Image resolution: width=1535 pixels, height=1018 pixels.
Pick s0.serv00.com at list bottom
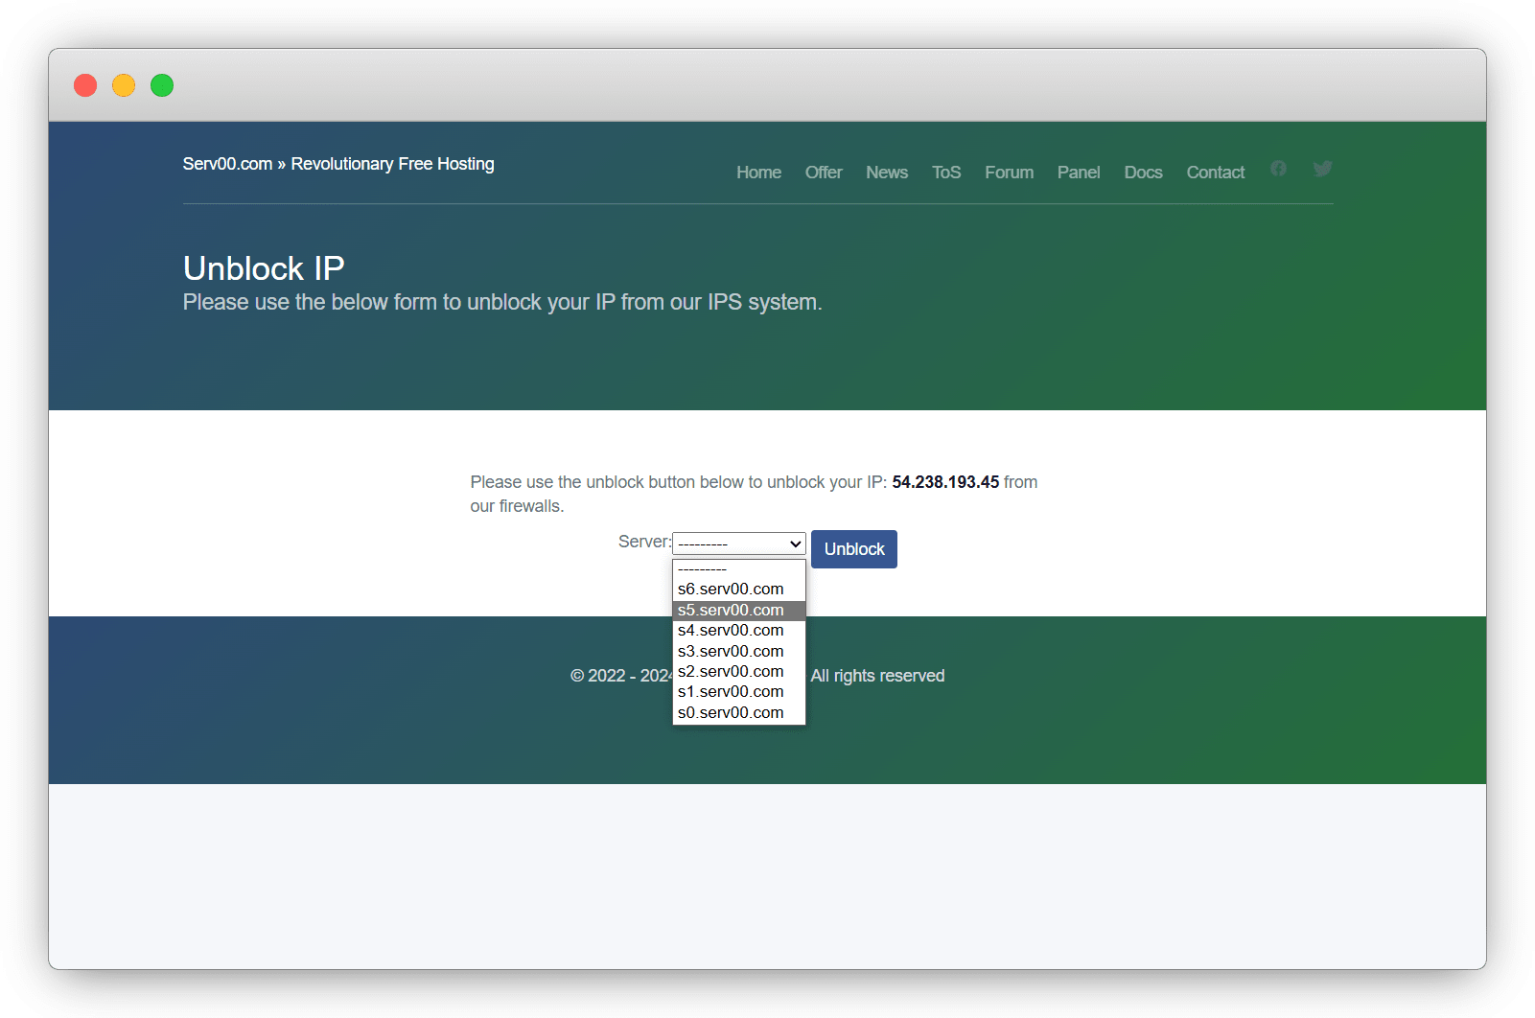[731, 712]
